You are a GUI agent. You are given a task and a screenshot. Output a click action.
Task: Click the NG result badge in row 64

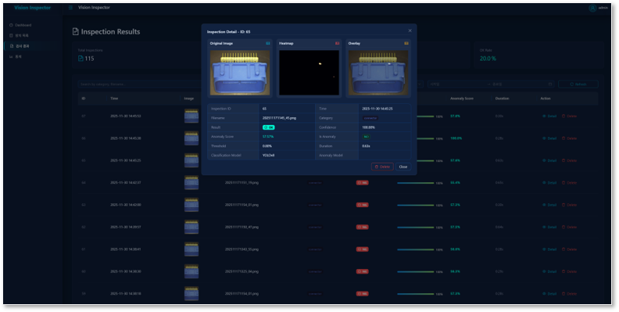362,183
